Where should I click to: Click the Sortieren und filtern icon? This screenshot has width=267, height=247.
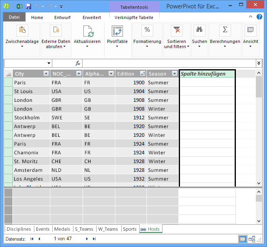(176, 30)
